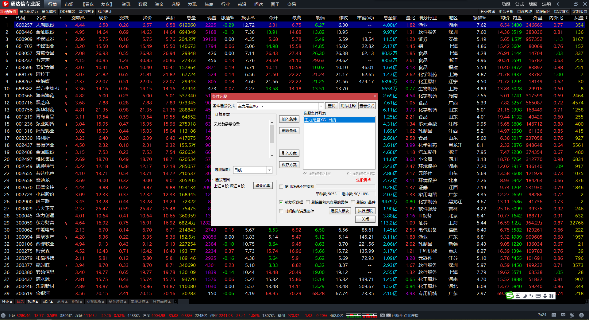Screen dimensions: 589x320
Task: Open the 公式 menu in the title bar
Action: point(519,4)
